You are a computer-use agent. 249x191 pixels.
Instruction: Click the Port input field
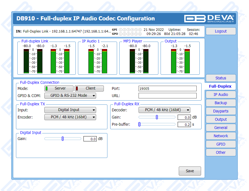pos(167,88)
